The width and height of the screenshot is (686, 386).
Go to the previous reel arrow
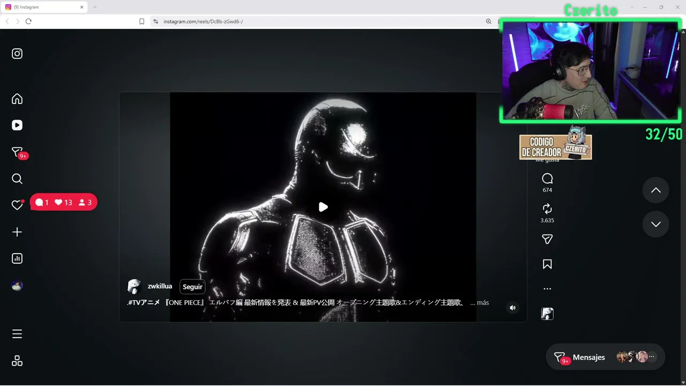(x=656, y=190)
